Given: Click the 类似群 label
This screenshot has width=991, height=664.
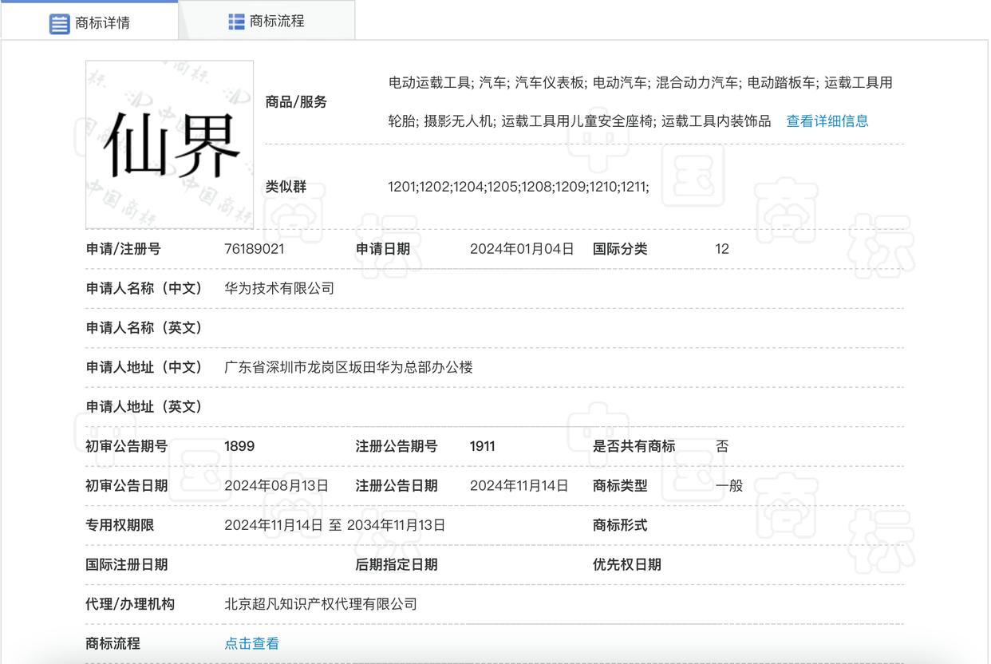Looking at the screenshot, I should coord(286,188).
